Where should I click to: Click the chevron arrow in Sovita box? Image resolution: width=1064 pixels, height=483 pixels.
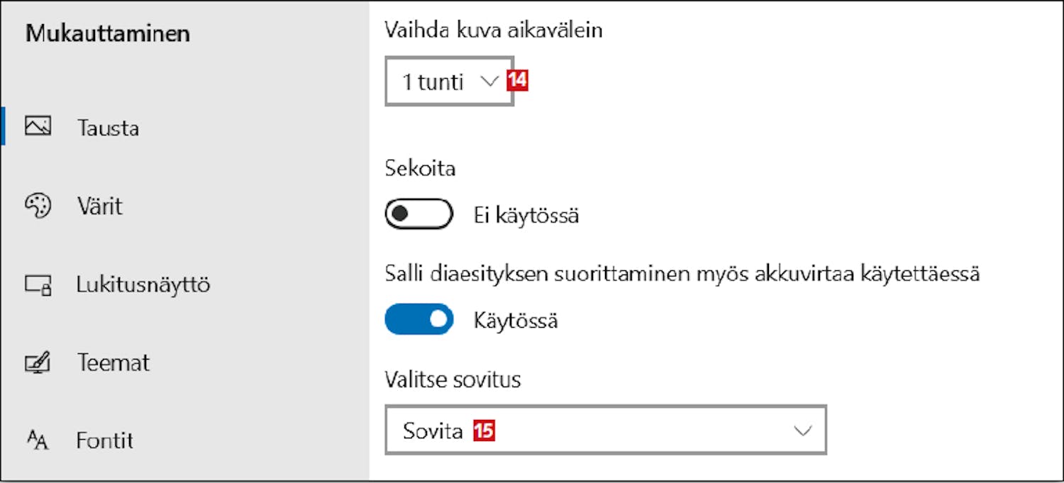802,431
